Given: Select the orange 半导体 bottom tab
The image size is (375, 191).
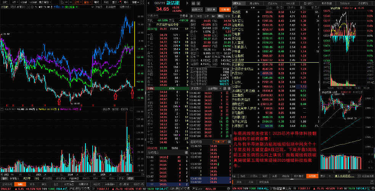Looking at the screenshot, I should click(312, 176).
